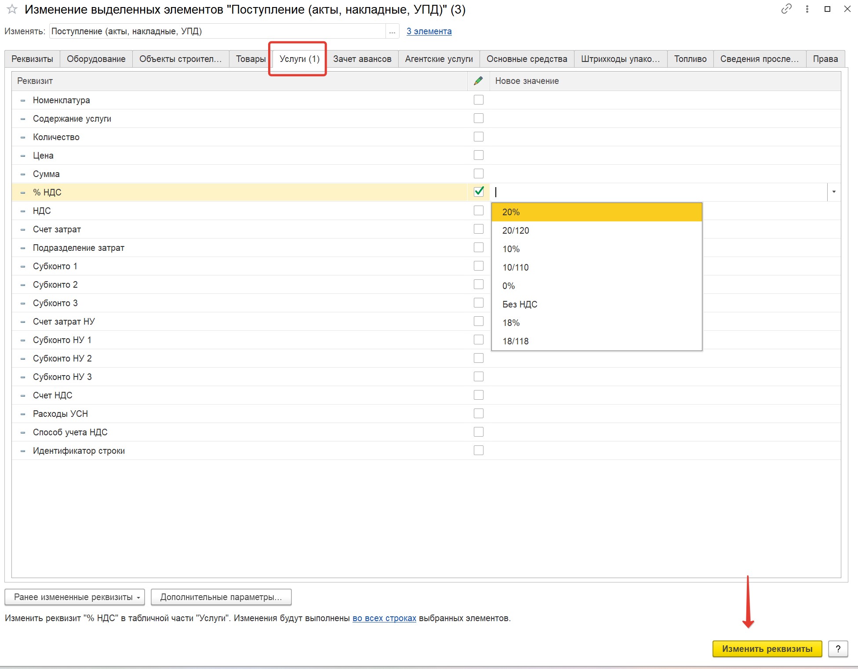Click into the Изменять object field
The image size is (858, 669).
tap(218, 31)
